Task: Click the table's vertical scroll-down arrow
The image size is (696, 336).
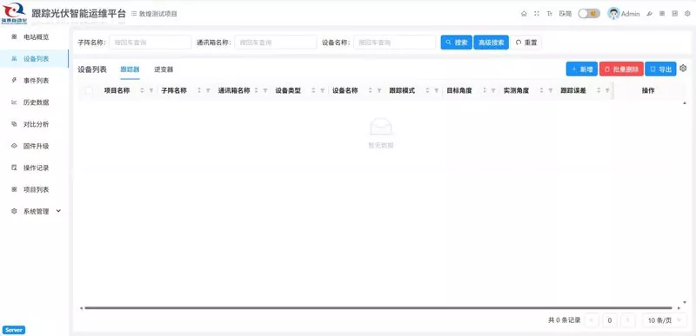Action: 684,303
